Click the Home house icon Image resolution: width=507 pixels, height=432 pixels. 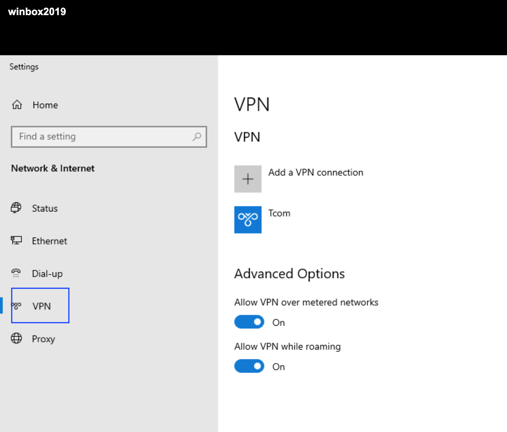coord(17,105)
